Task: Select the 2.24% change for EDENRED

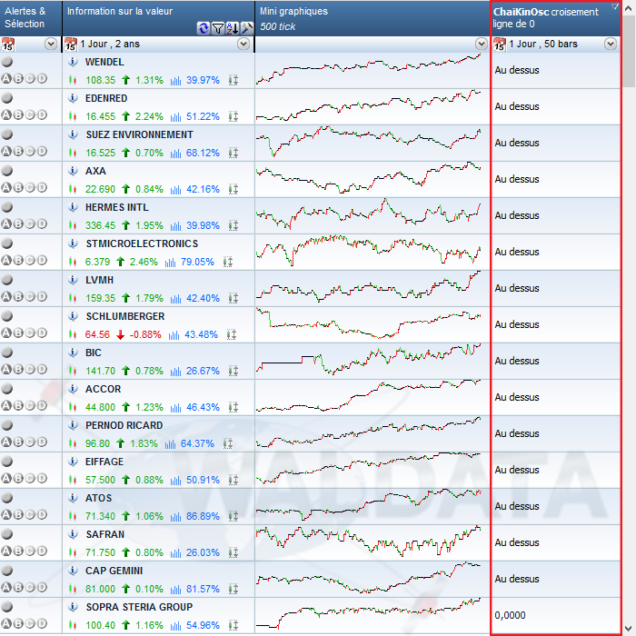Action: (x=149, y=116)
